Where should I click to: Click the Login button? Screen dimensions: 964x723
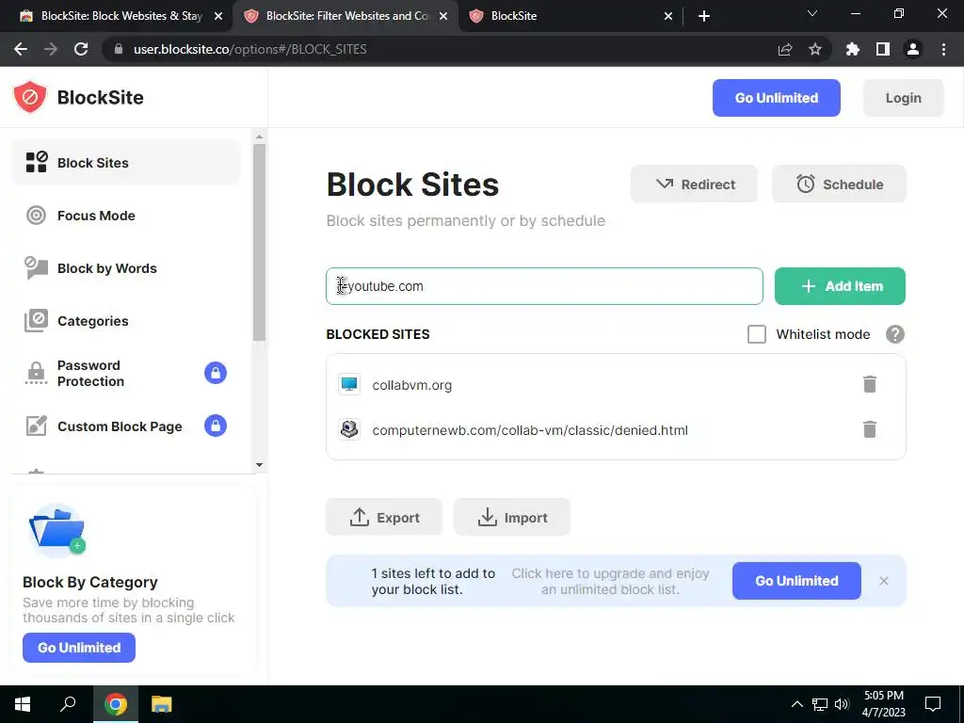[x=903, y=98]
